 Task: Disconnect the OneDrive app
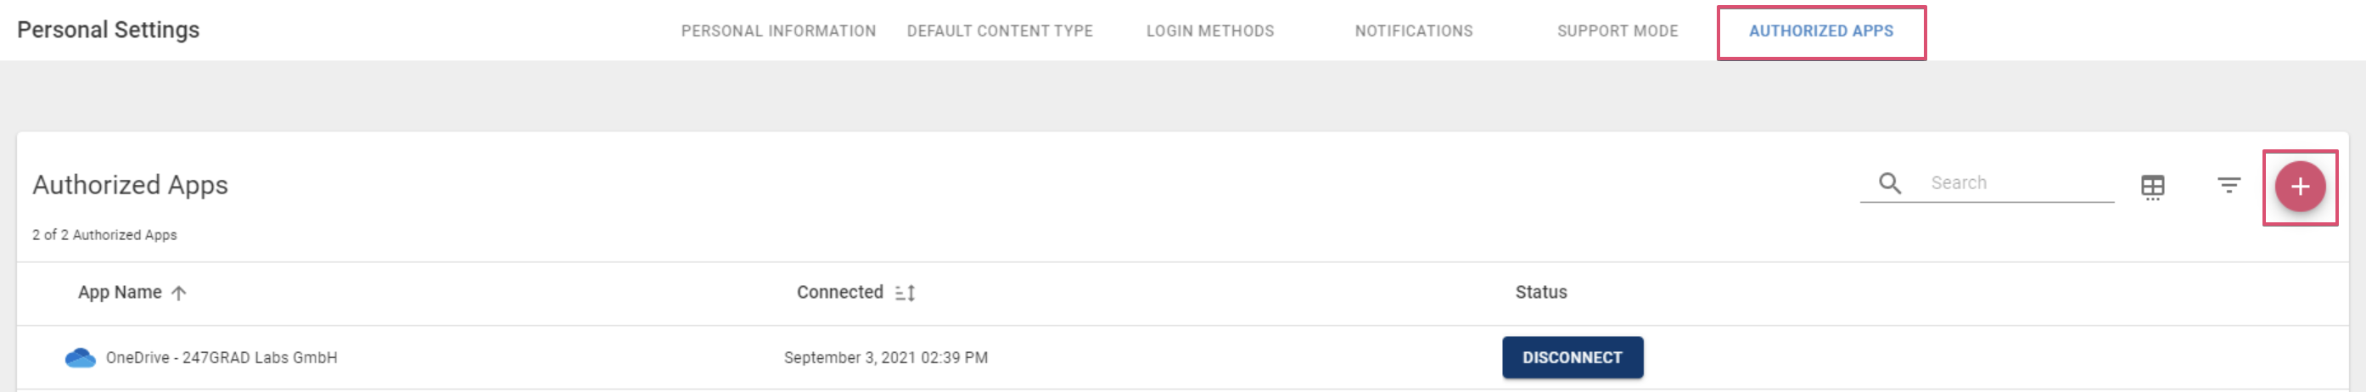pos(1573,357)
